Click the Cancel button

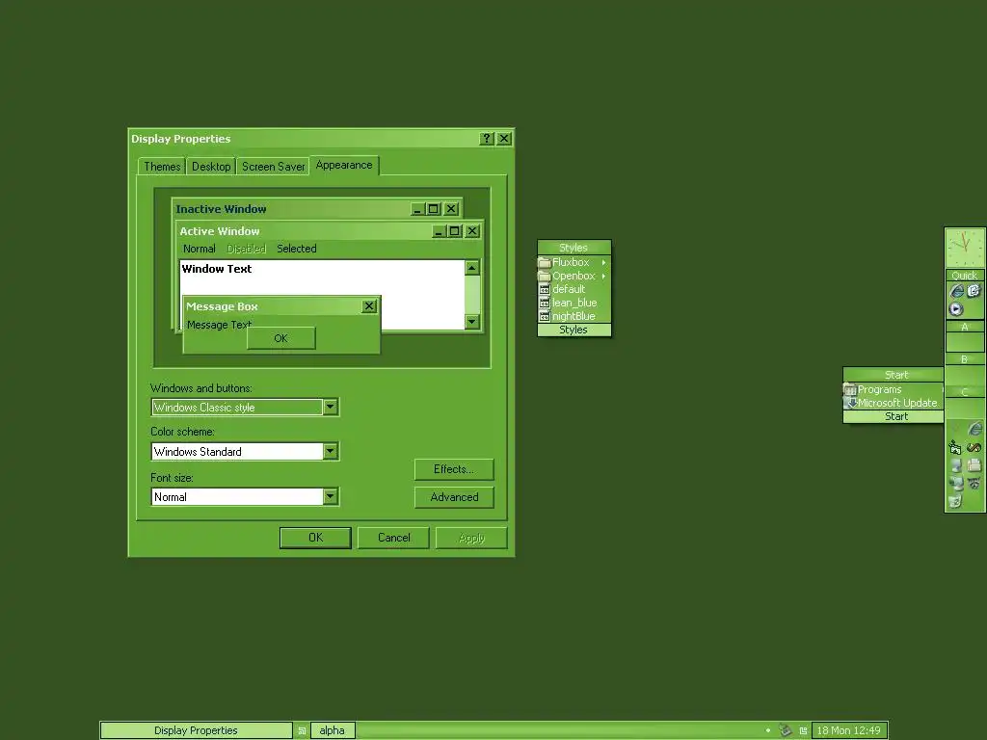393,538
